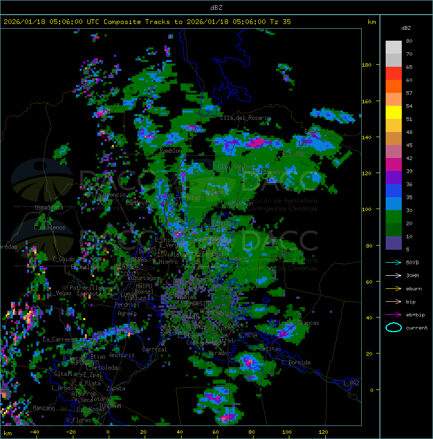433x439 pixels.
Task: Click the 'Tz 35' value in header
Action: 281,22
